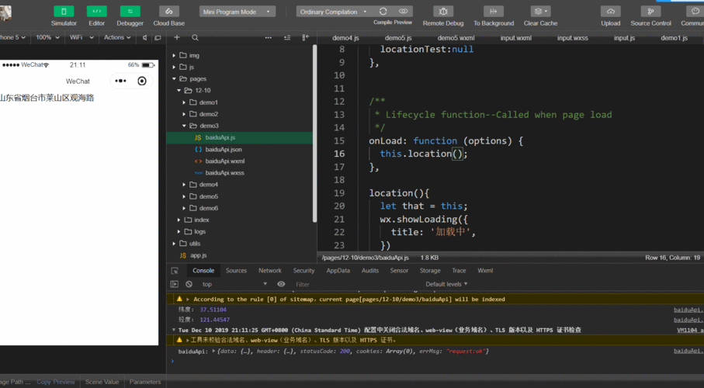
Task: Click the Compile refresh icon
Action: tap(383, 11)
